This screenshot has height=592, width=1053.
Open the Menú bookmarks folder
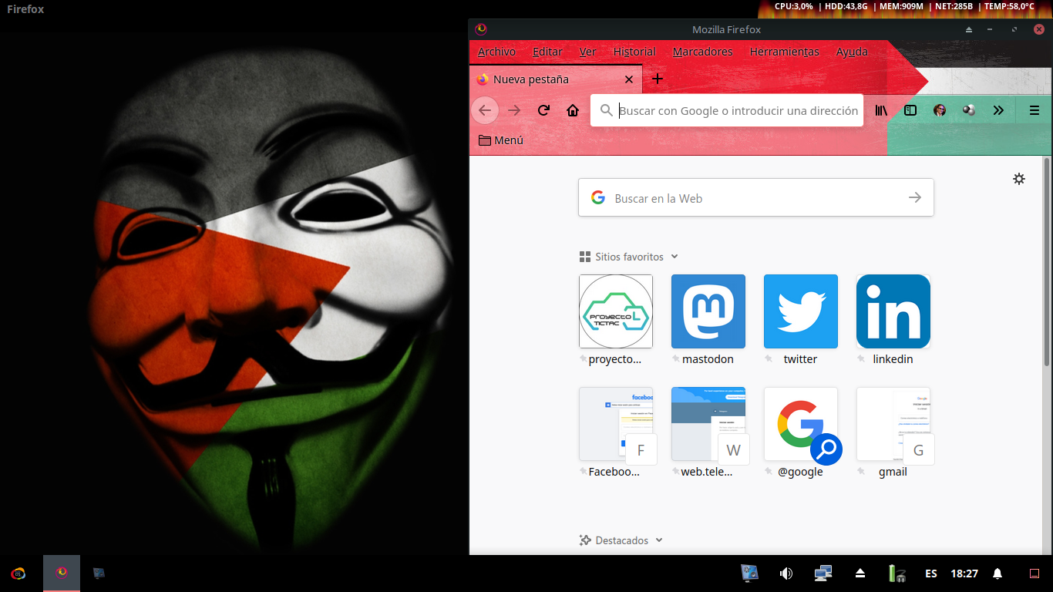pos(501,140)
